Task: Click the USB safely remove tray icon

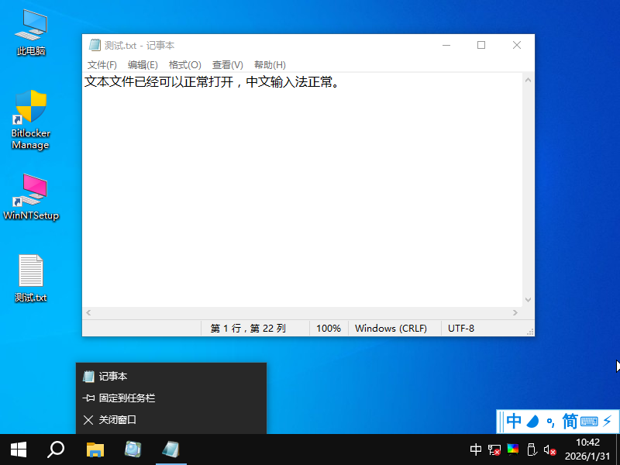Action: (x=532, y=449)
